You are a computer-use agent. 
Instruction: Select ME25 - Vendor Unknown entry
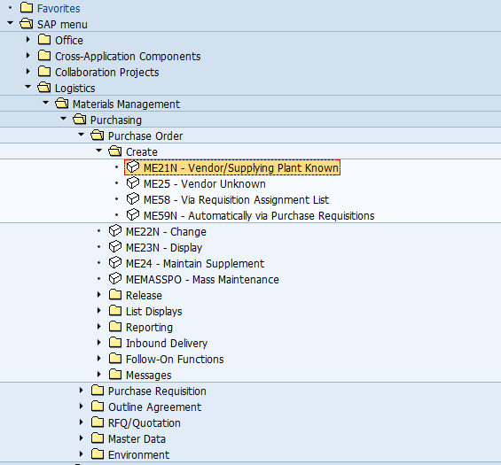pyautogui.click(x=205, y=184)
